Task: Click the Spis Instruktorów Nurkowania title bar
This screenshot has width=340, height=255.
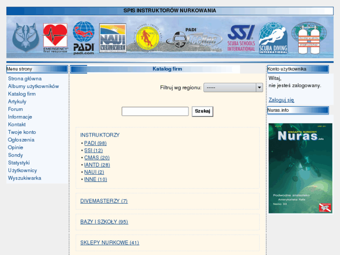Action: [170, 11]
